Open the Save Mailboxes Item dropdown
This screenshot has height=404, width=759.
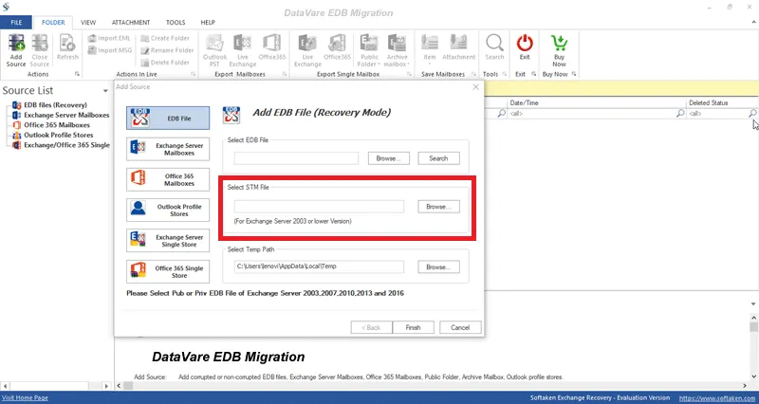430,50
